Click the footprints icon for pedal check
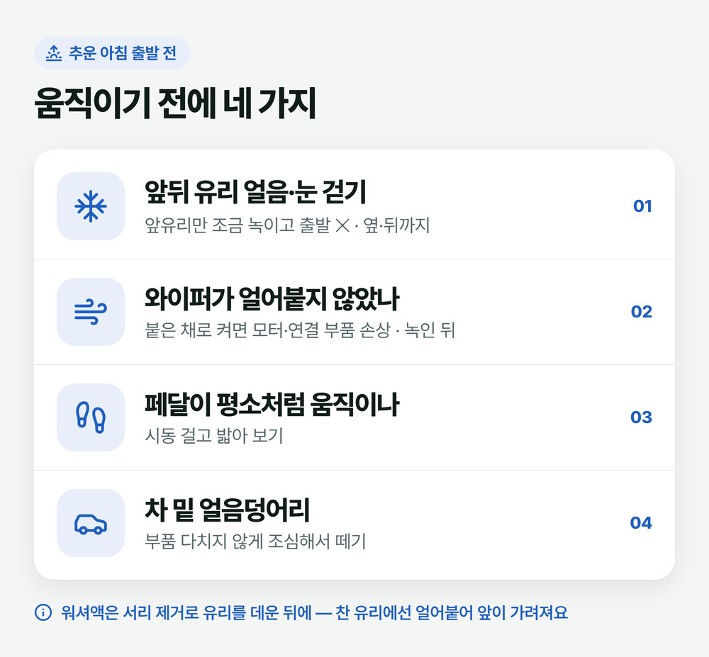The height and width of the screenshot is (657, 709). pyautogui.click(x=91, y=417)
